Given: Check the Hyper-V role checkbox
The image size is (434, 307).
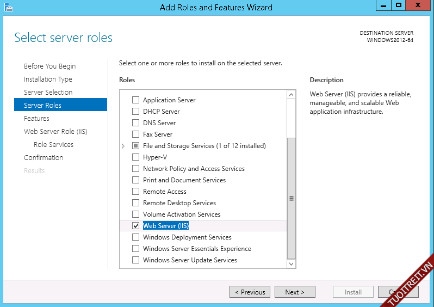Looking at the screenshot, I should click(x=136, y=157).
